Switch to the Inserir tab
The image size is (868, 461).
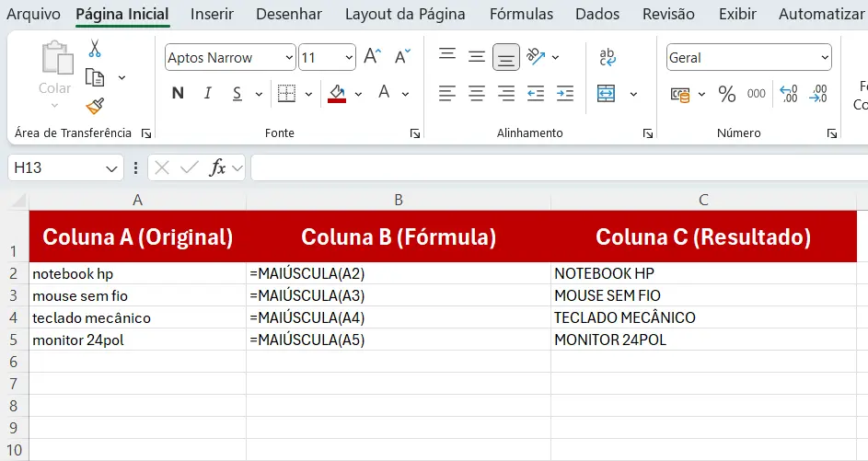pyautogui.click(x=212, y=15)
